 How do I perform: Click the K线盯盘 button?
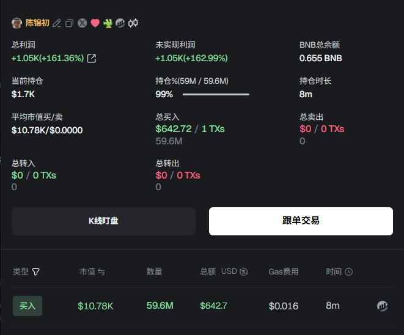[x=103, y=221]
